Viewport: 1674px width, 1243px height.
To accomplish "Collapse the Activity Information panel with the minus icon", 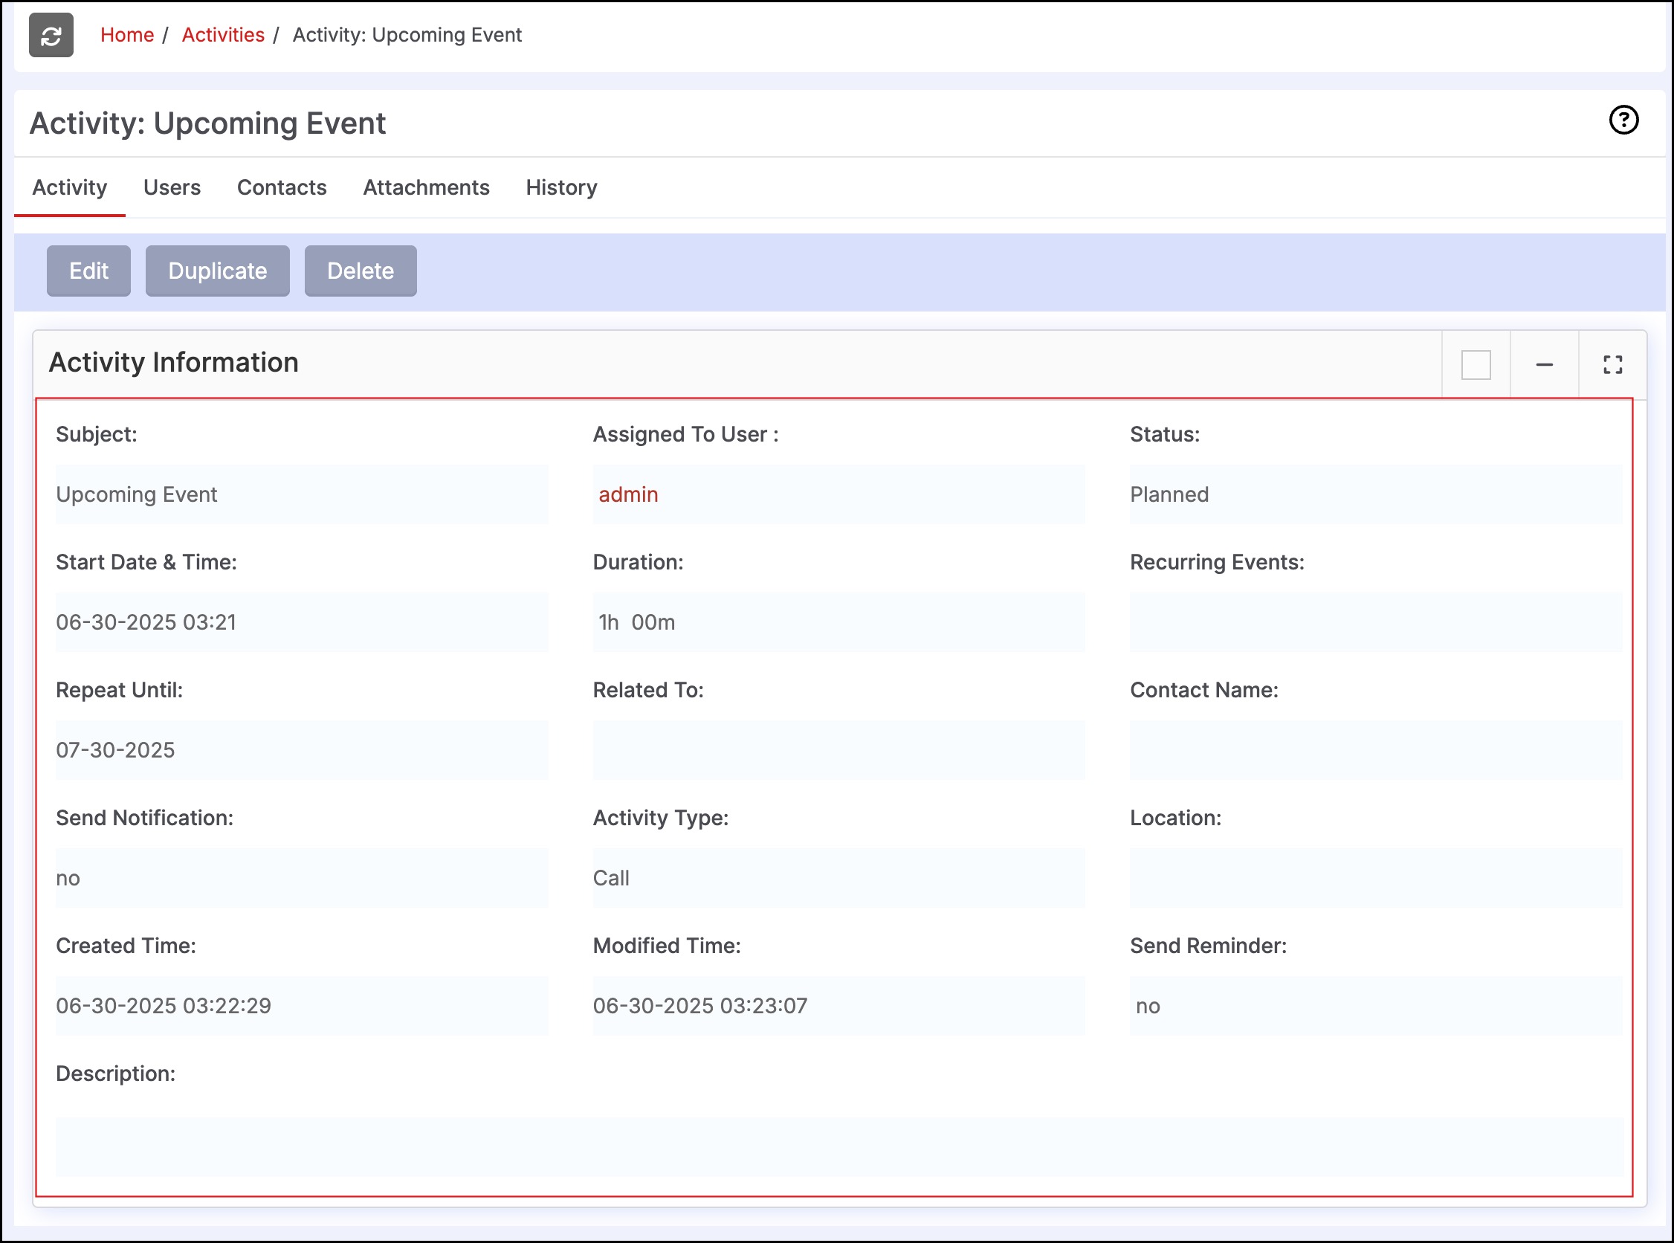I will pos(1544,365).
